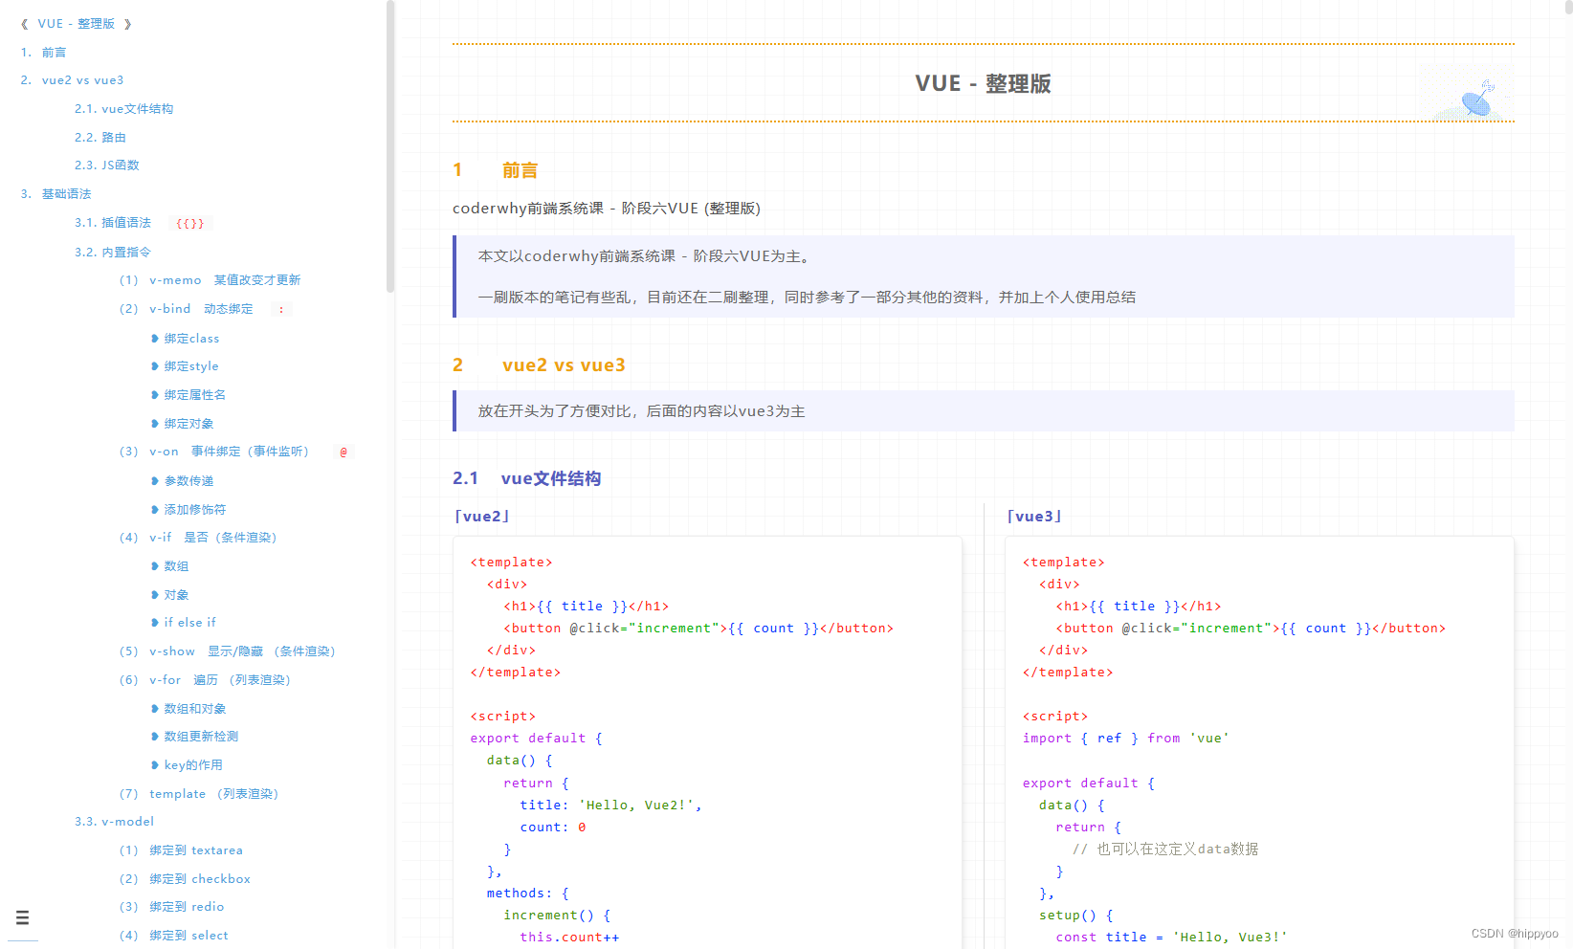Click 'coderwhy前端系统课 - 阶段六VUE (整理版)' line
Screen dimensions: 1573x949
pyautogui.click(x=607, y=209)
